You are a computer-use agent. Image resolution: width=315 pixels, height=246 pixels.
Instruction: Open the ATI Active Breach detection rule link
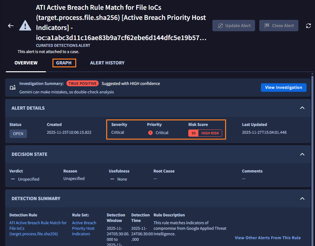click(38, 228)
